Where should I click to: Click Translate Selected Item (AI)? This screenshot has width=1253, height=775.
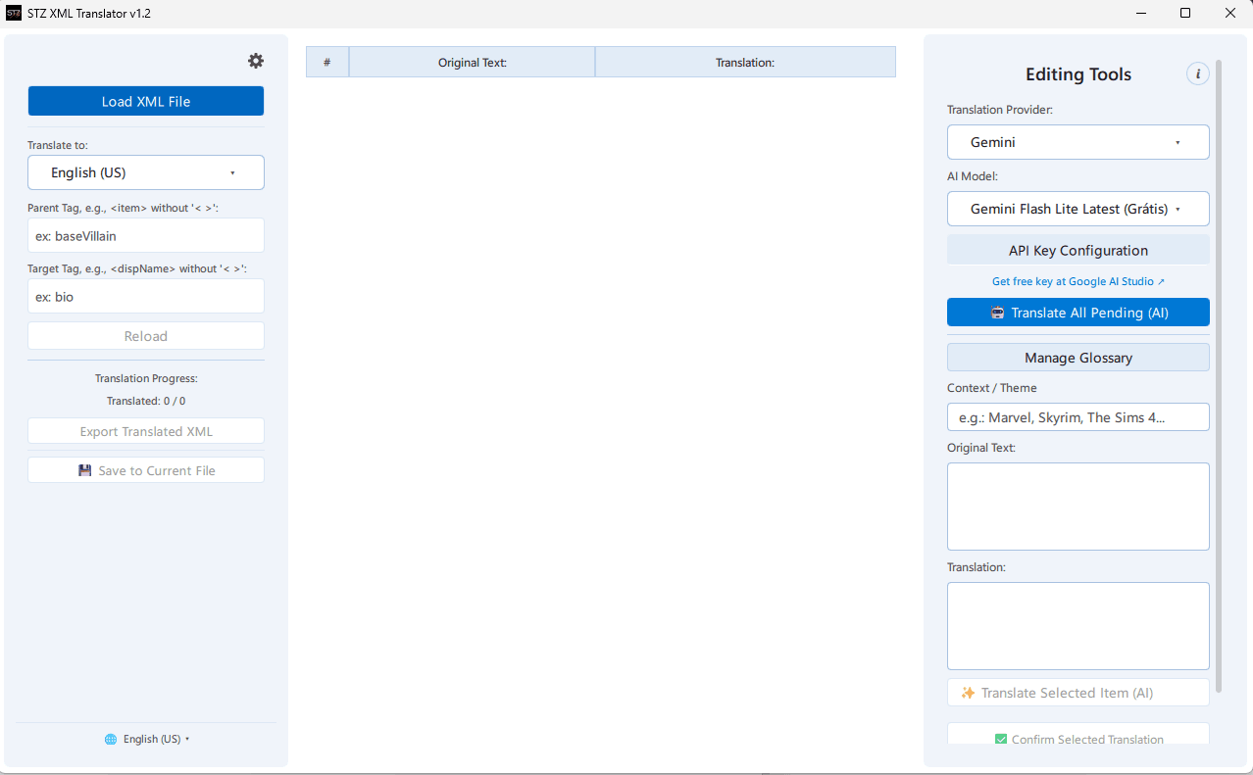click(1078, 693)
